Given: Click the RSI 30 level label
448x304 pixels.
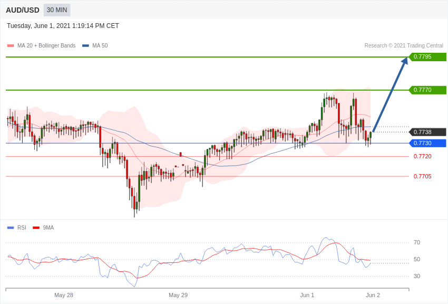Looking at the screenshot, I should point(417,276).
